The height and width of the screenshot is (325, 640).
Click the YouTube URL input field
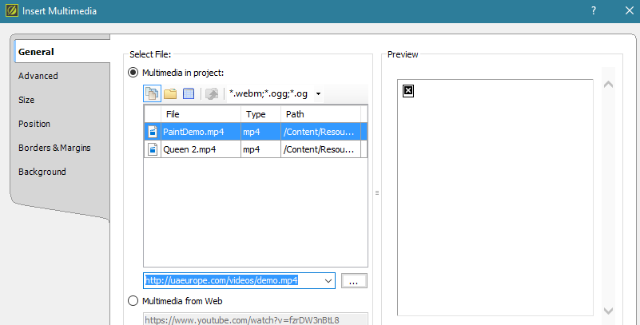[256, 319]
